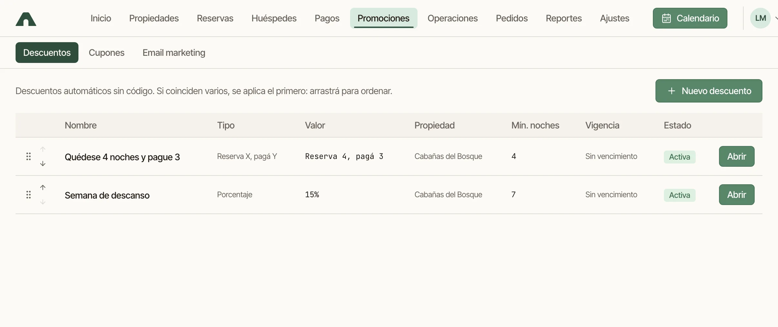Click discount name Semana de descanso
Viewport: 778px width, 327px height.
(107, 195)
